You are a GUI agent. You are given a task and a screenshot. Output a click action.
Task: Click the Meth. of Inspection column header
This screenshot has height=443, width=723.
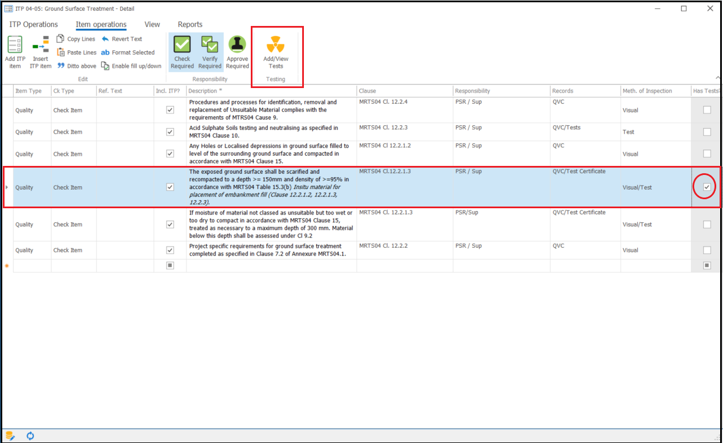(x=656, y=91)
